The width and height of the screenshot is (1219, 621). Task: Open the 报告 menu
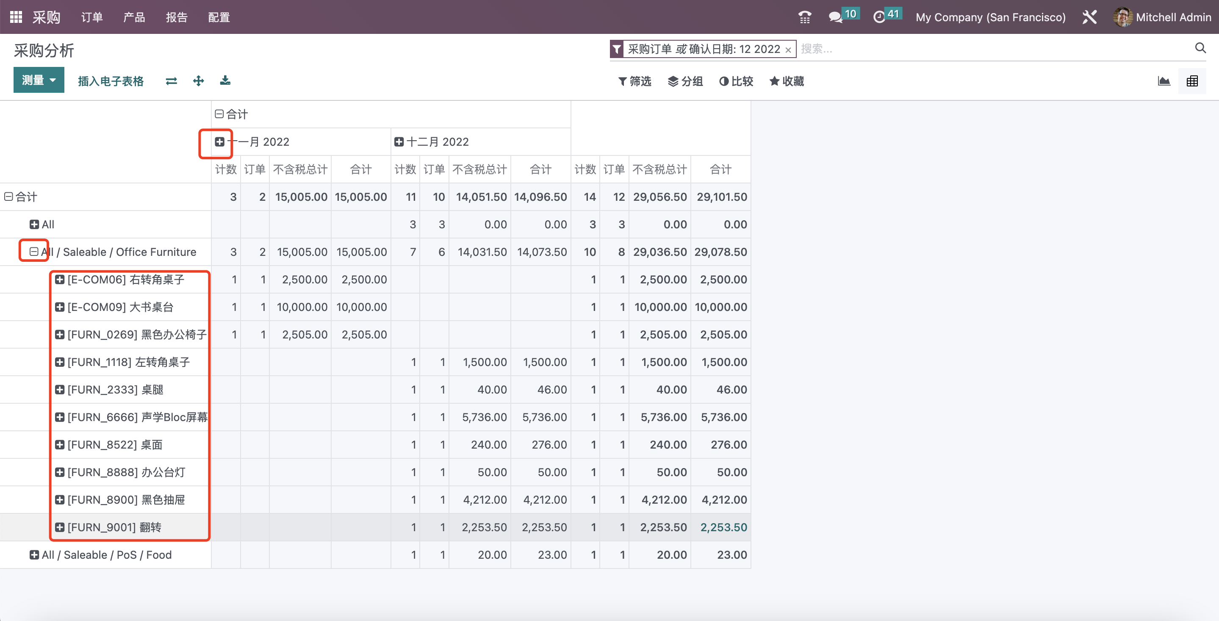pos(177,17)
